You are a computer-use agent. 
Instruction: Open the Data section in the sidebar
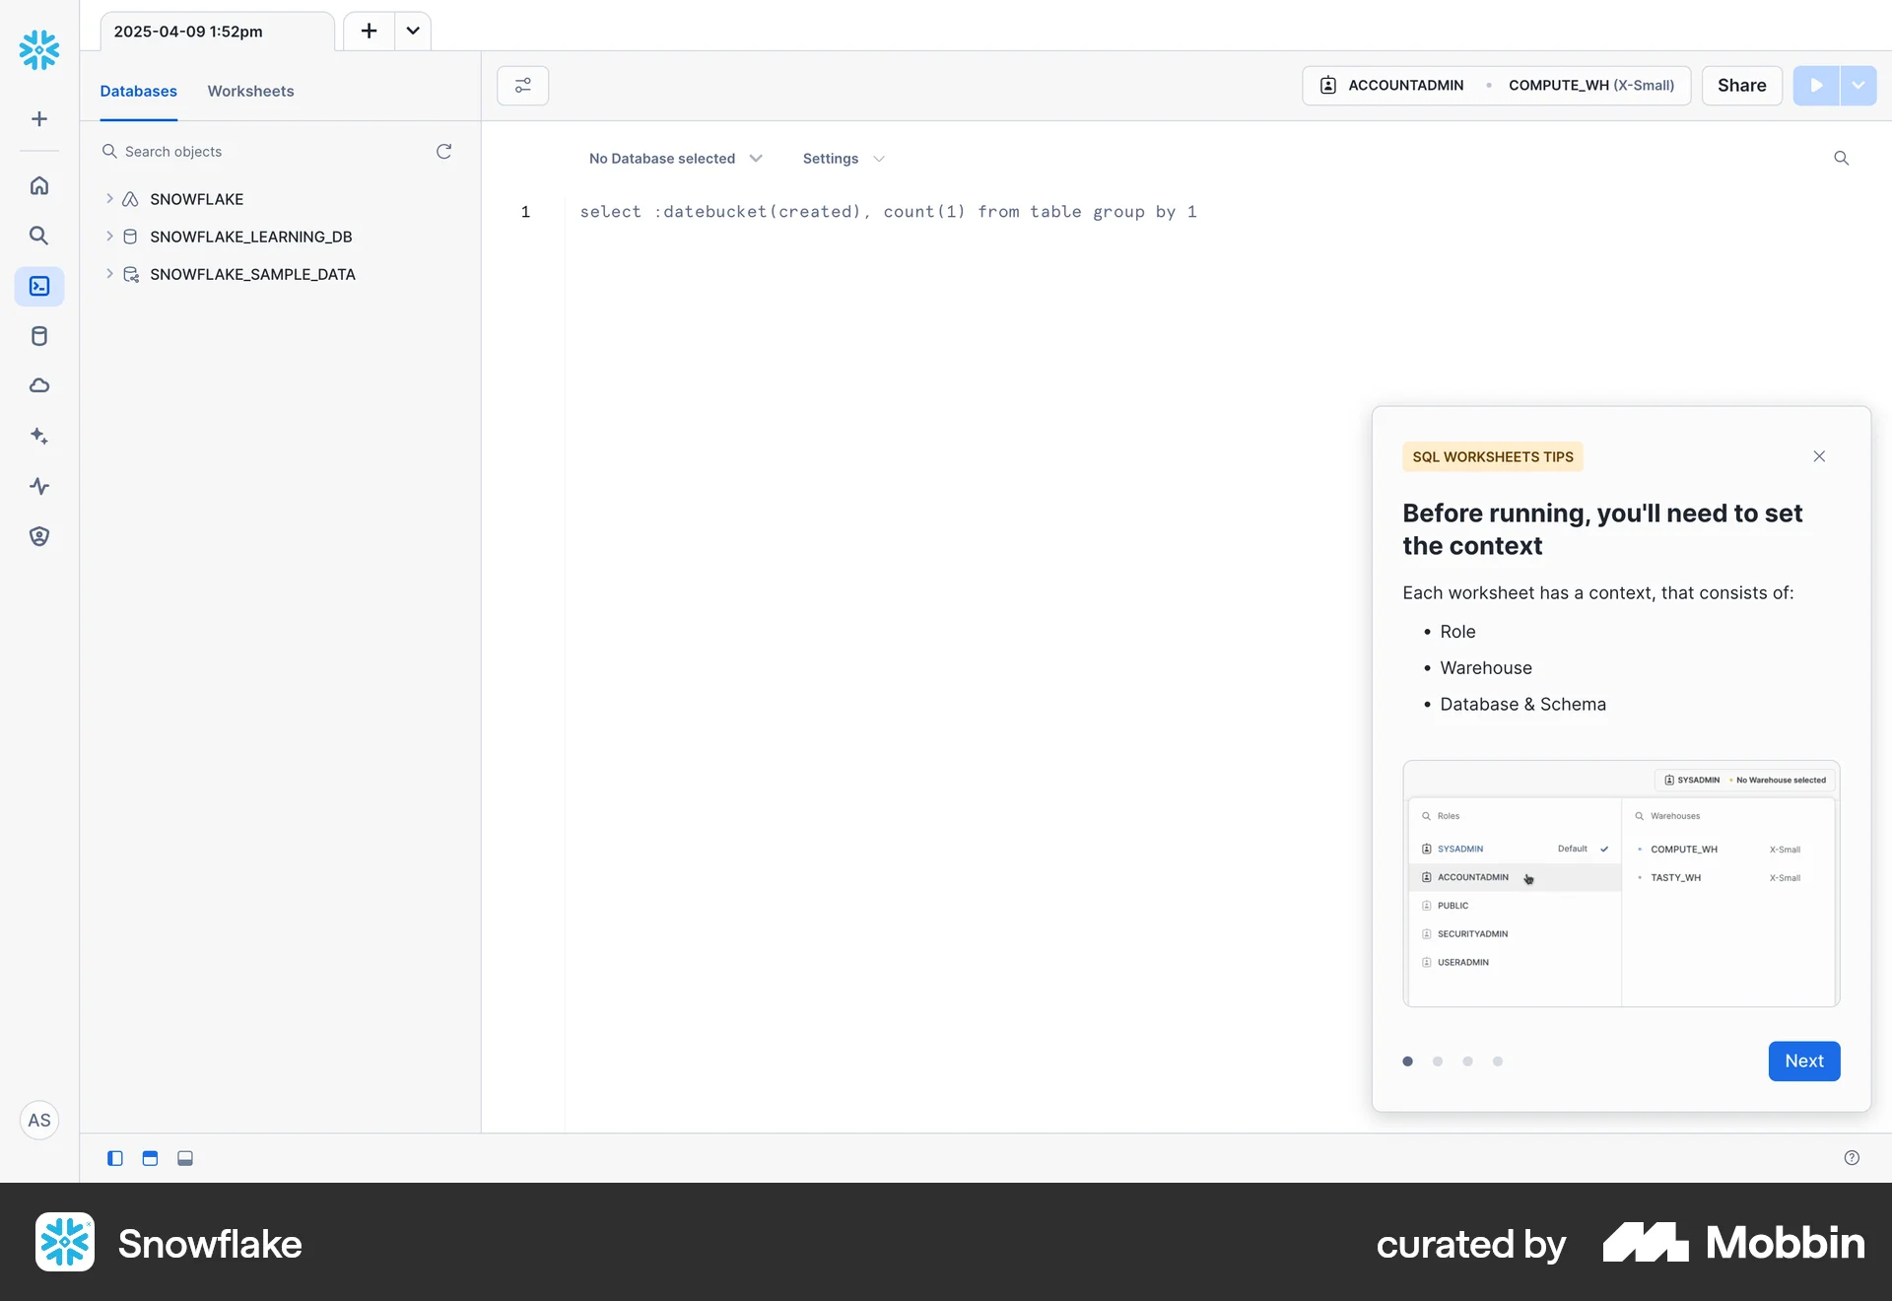pos(39,335)
